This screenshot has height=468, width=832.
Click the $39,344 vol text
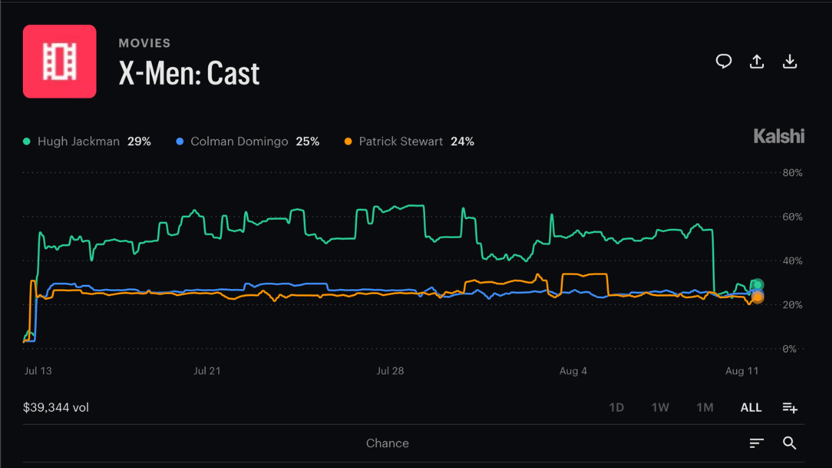coord(56,408)
